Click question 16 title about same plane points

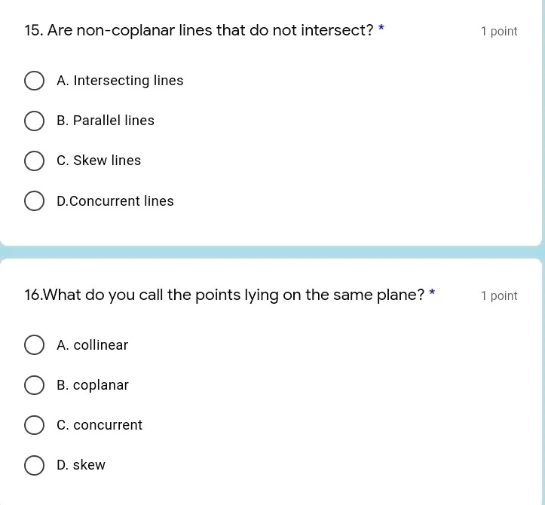click(x=225, y=295)
